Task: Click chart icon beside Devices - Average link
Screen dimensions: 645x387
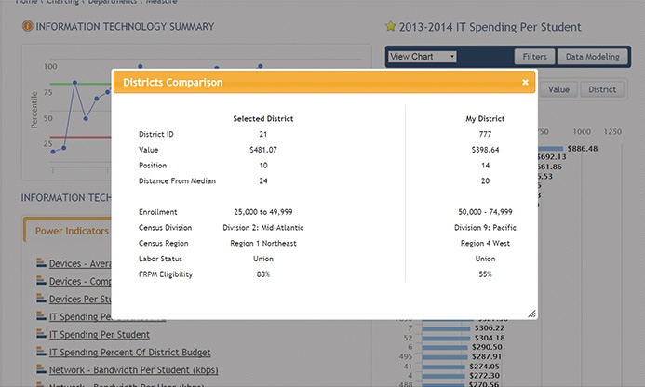Action: click(x=41, y=262)
